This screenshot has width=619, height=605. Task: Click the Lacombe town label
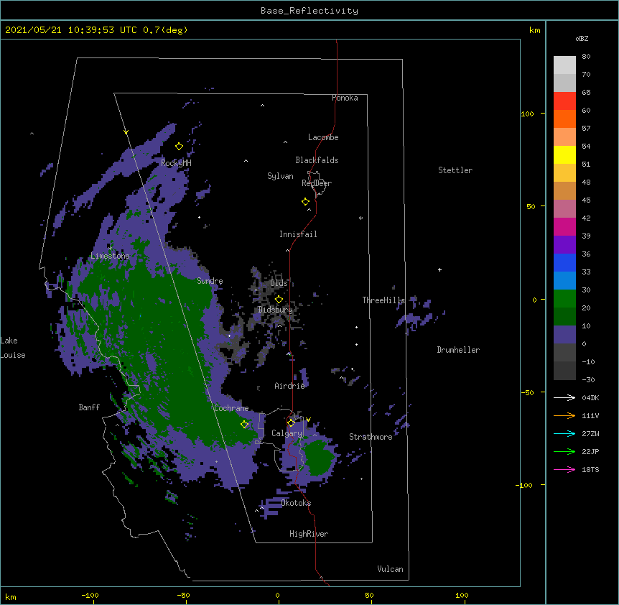click(323, 137)
